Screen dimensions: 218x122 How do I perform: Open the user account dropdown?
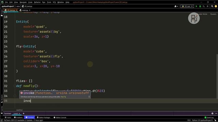(176, 6)
